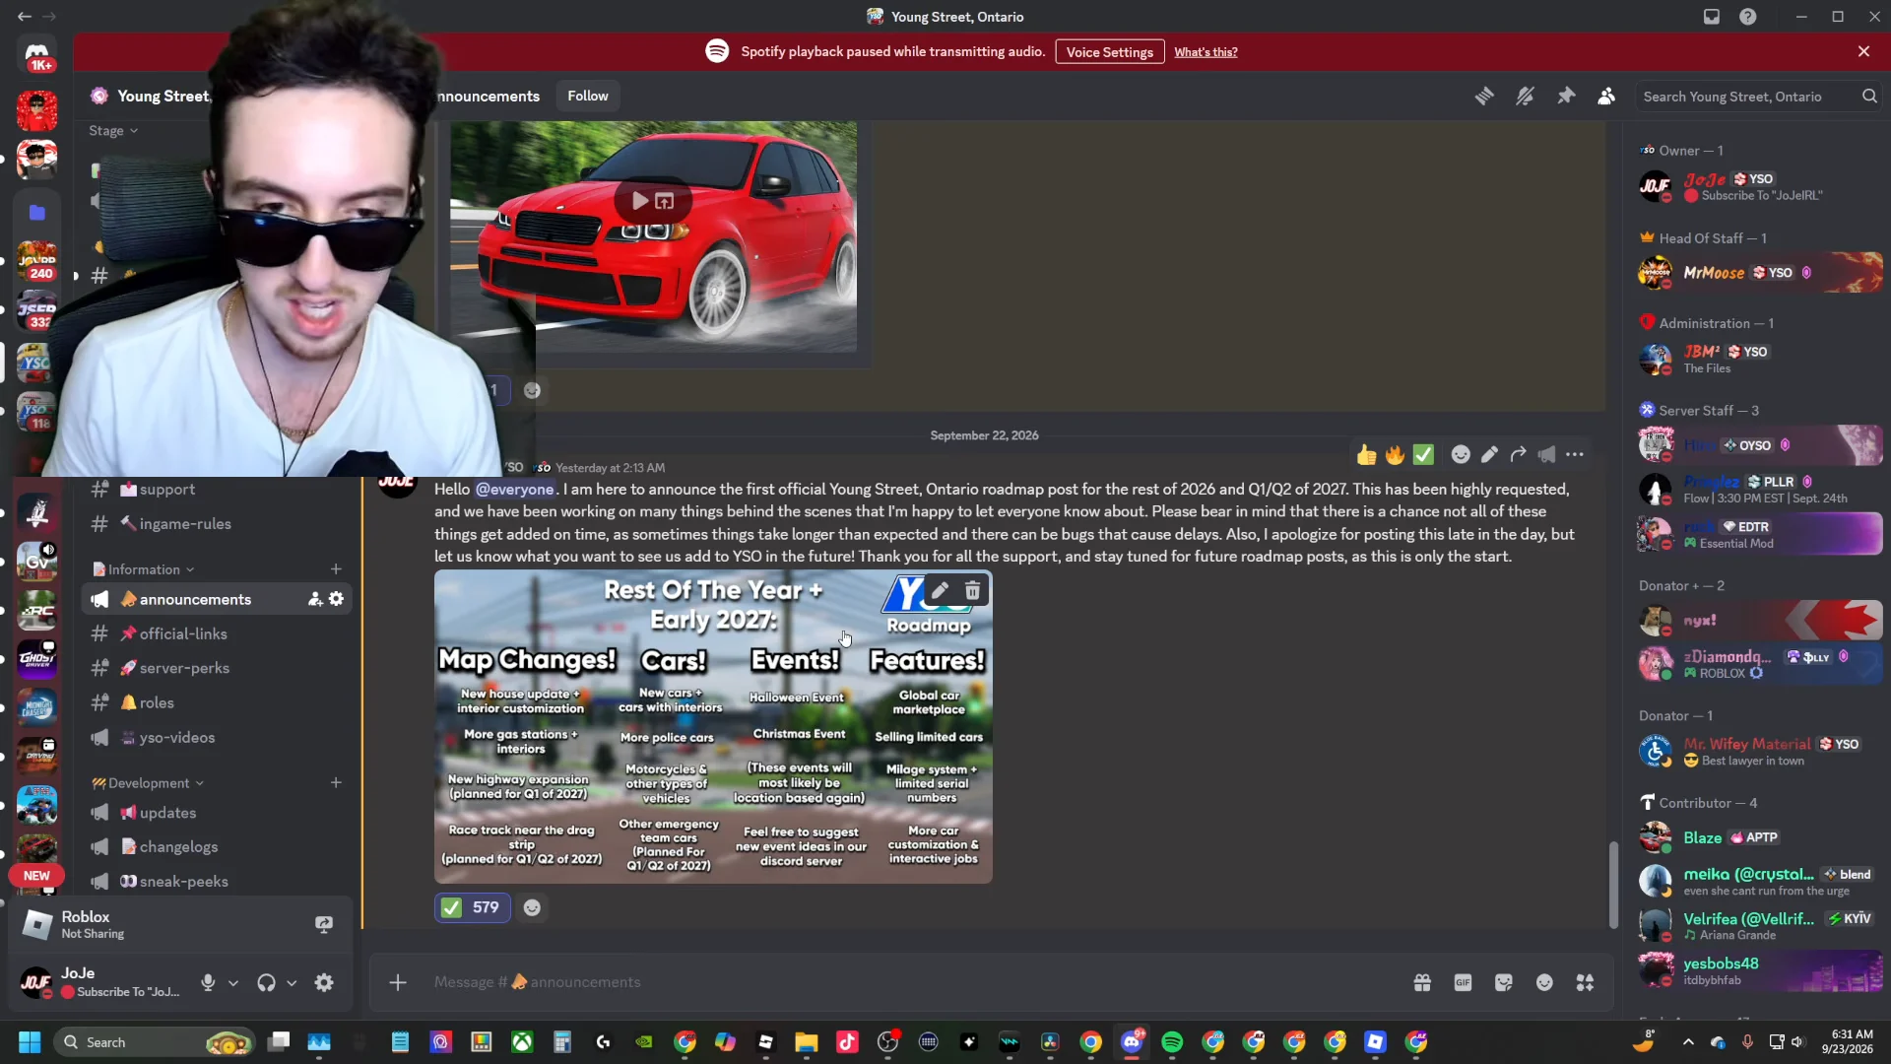
Task: Deafen with the headphones button
Action: pyautogui.click(x=266, y=982)
